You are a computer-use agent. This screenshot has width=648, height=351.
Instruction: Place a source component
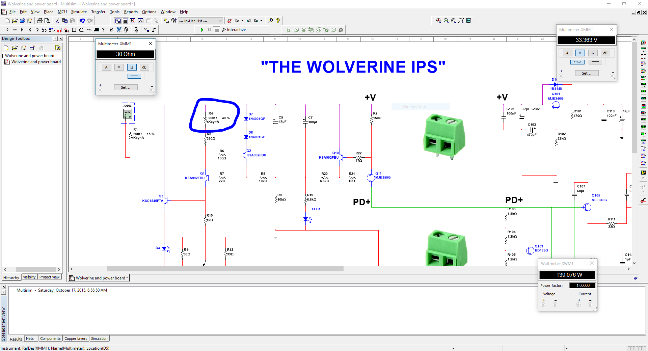pyautogui.click(x=7, y=30)
